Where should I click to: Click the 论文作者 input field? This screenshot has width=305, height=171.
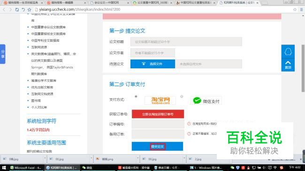point(152,52)
